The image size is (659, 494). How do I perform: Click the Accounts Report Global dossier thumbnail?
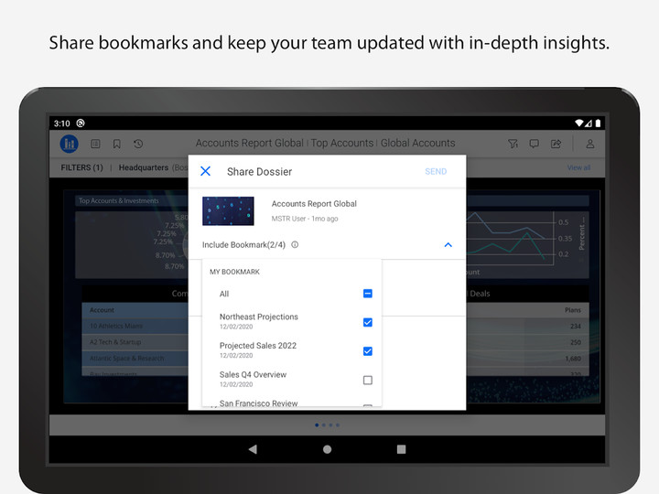tap(228, 211)
